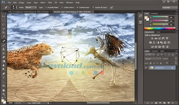This screenshot has height=105, width=179.
Task: Select the Lasso tool
Action: 4,24
